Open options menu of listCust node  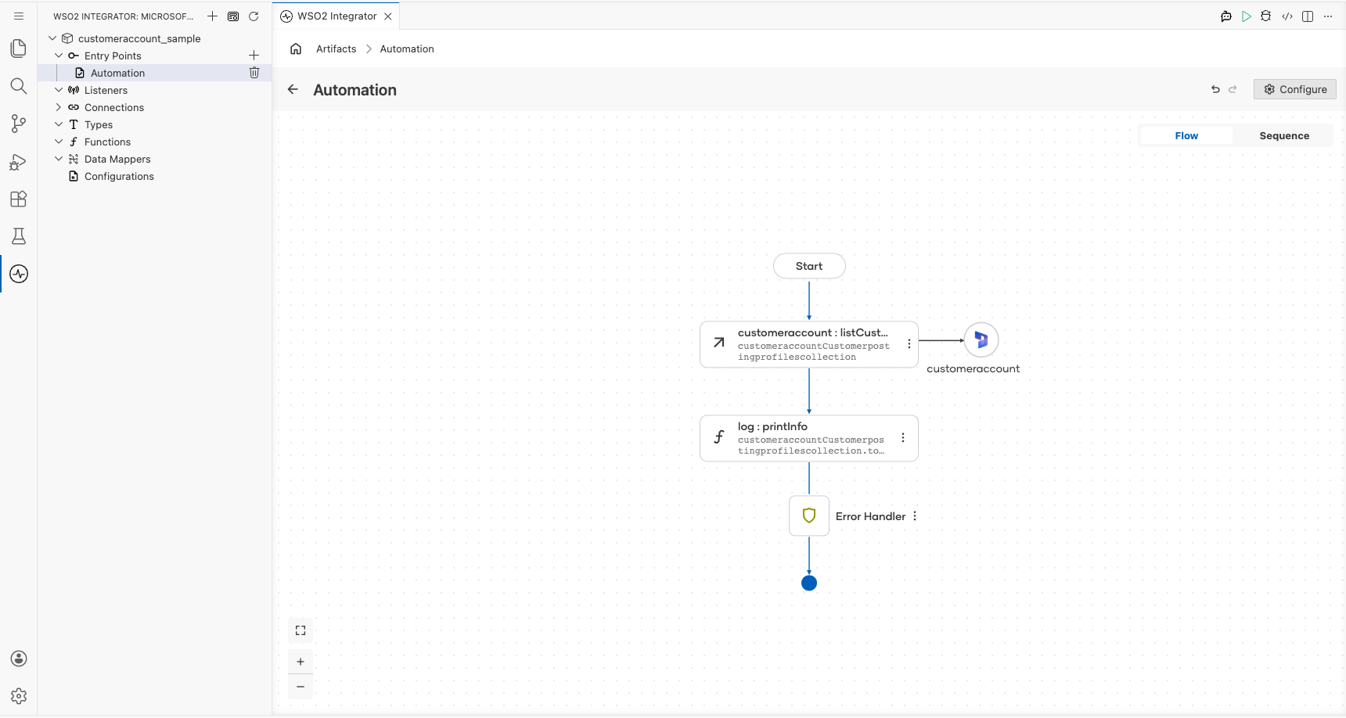click(x=909, y=344)
